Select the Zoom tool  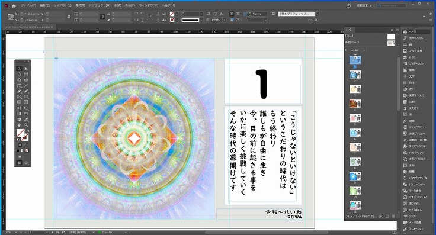[26, 125]
